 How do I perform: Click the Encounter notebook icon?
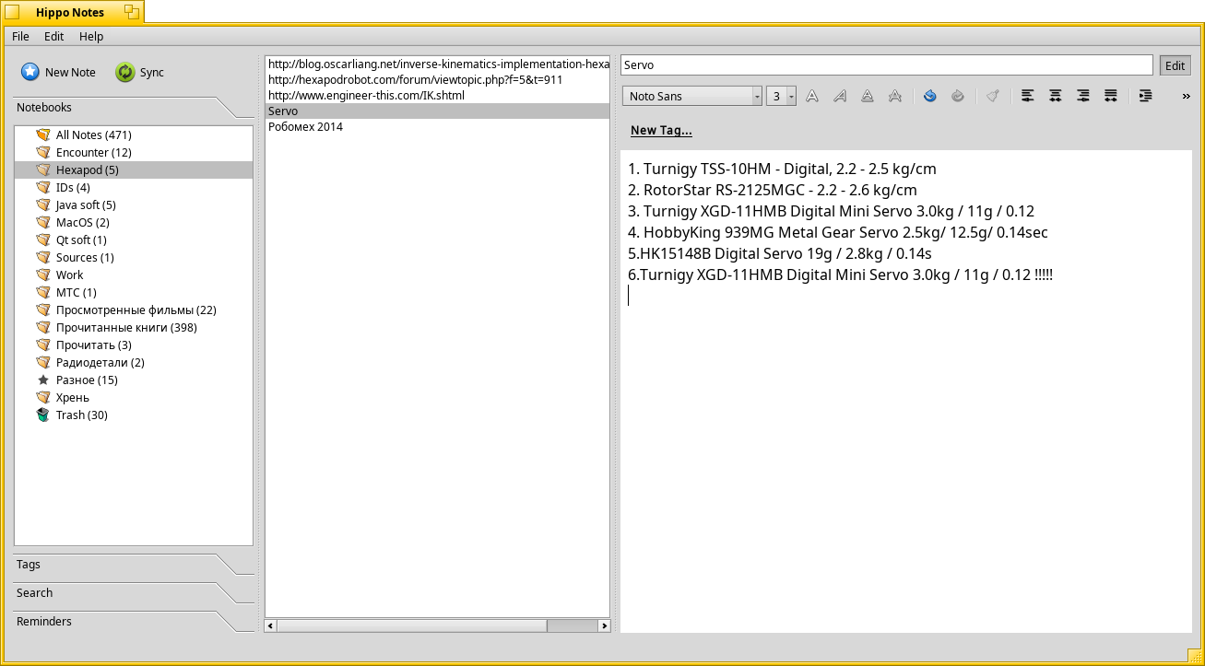click(42, 153)
